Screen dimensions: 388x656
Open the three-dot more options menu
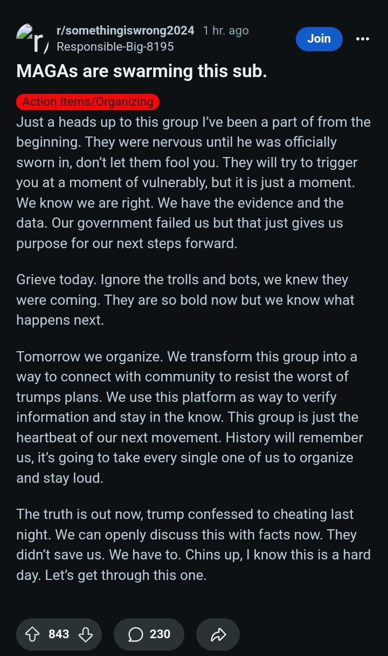[363, 39]
